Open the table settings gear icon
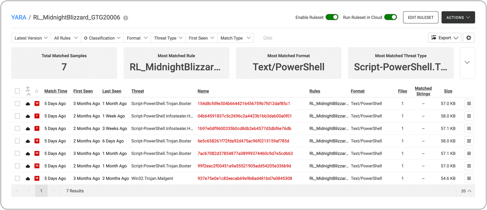The width and height of the screenshot is (487, 210). (469, 38)
